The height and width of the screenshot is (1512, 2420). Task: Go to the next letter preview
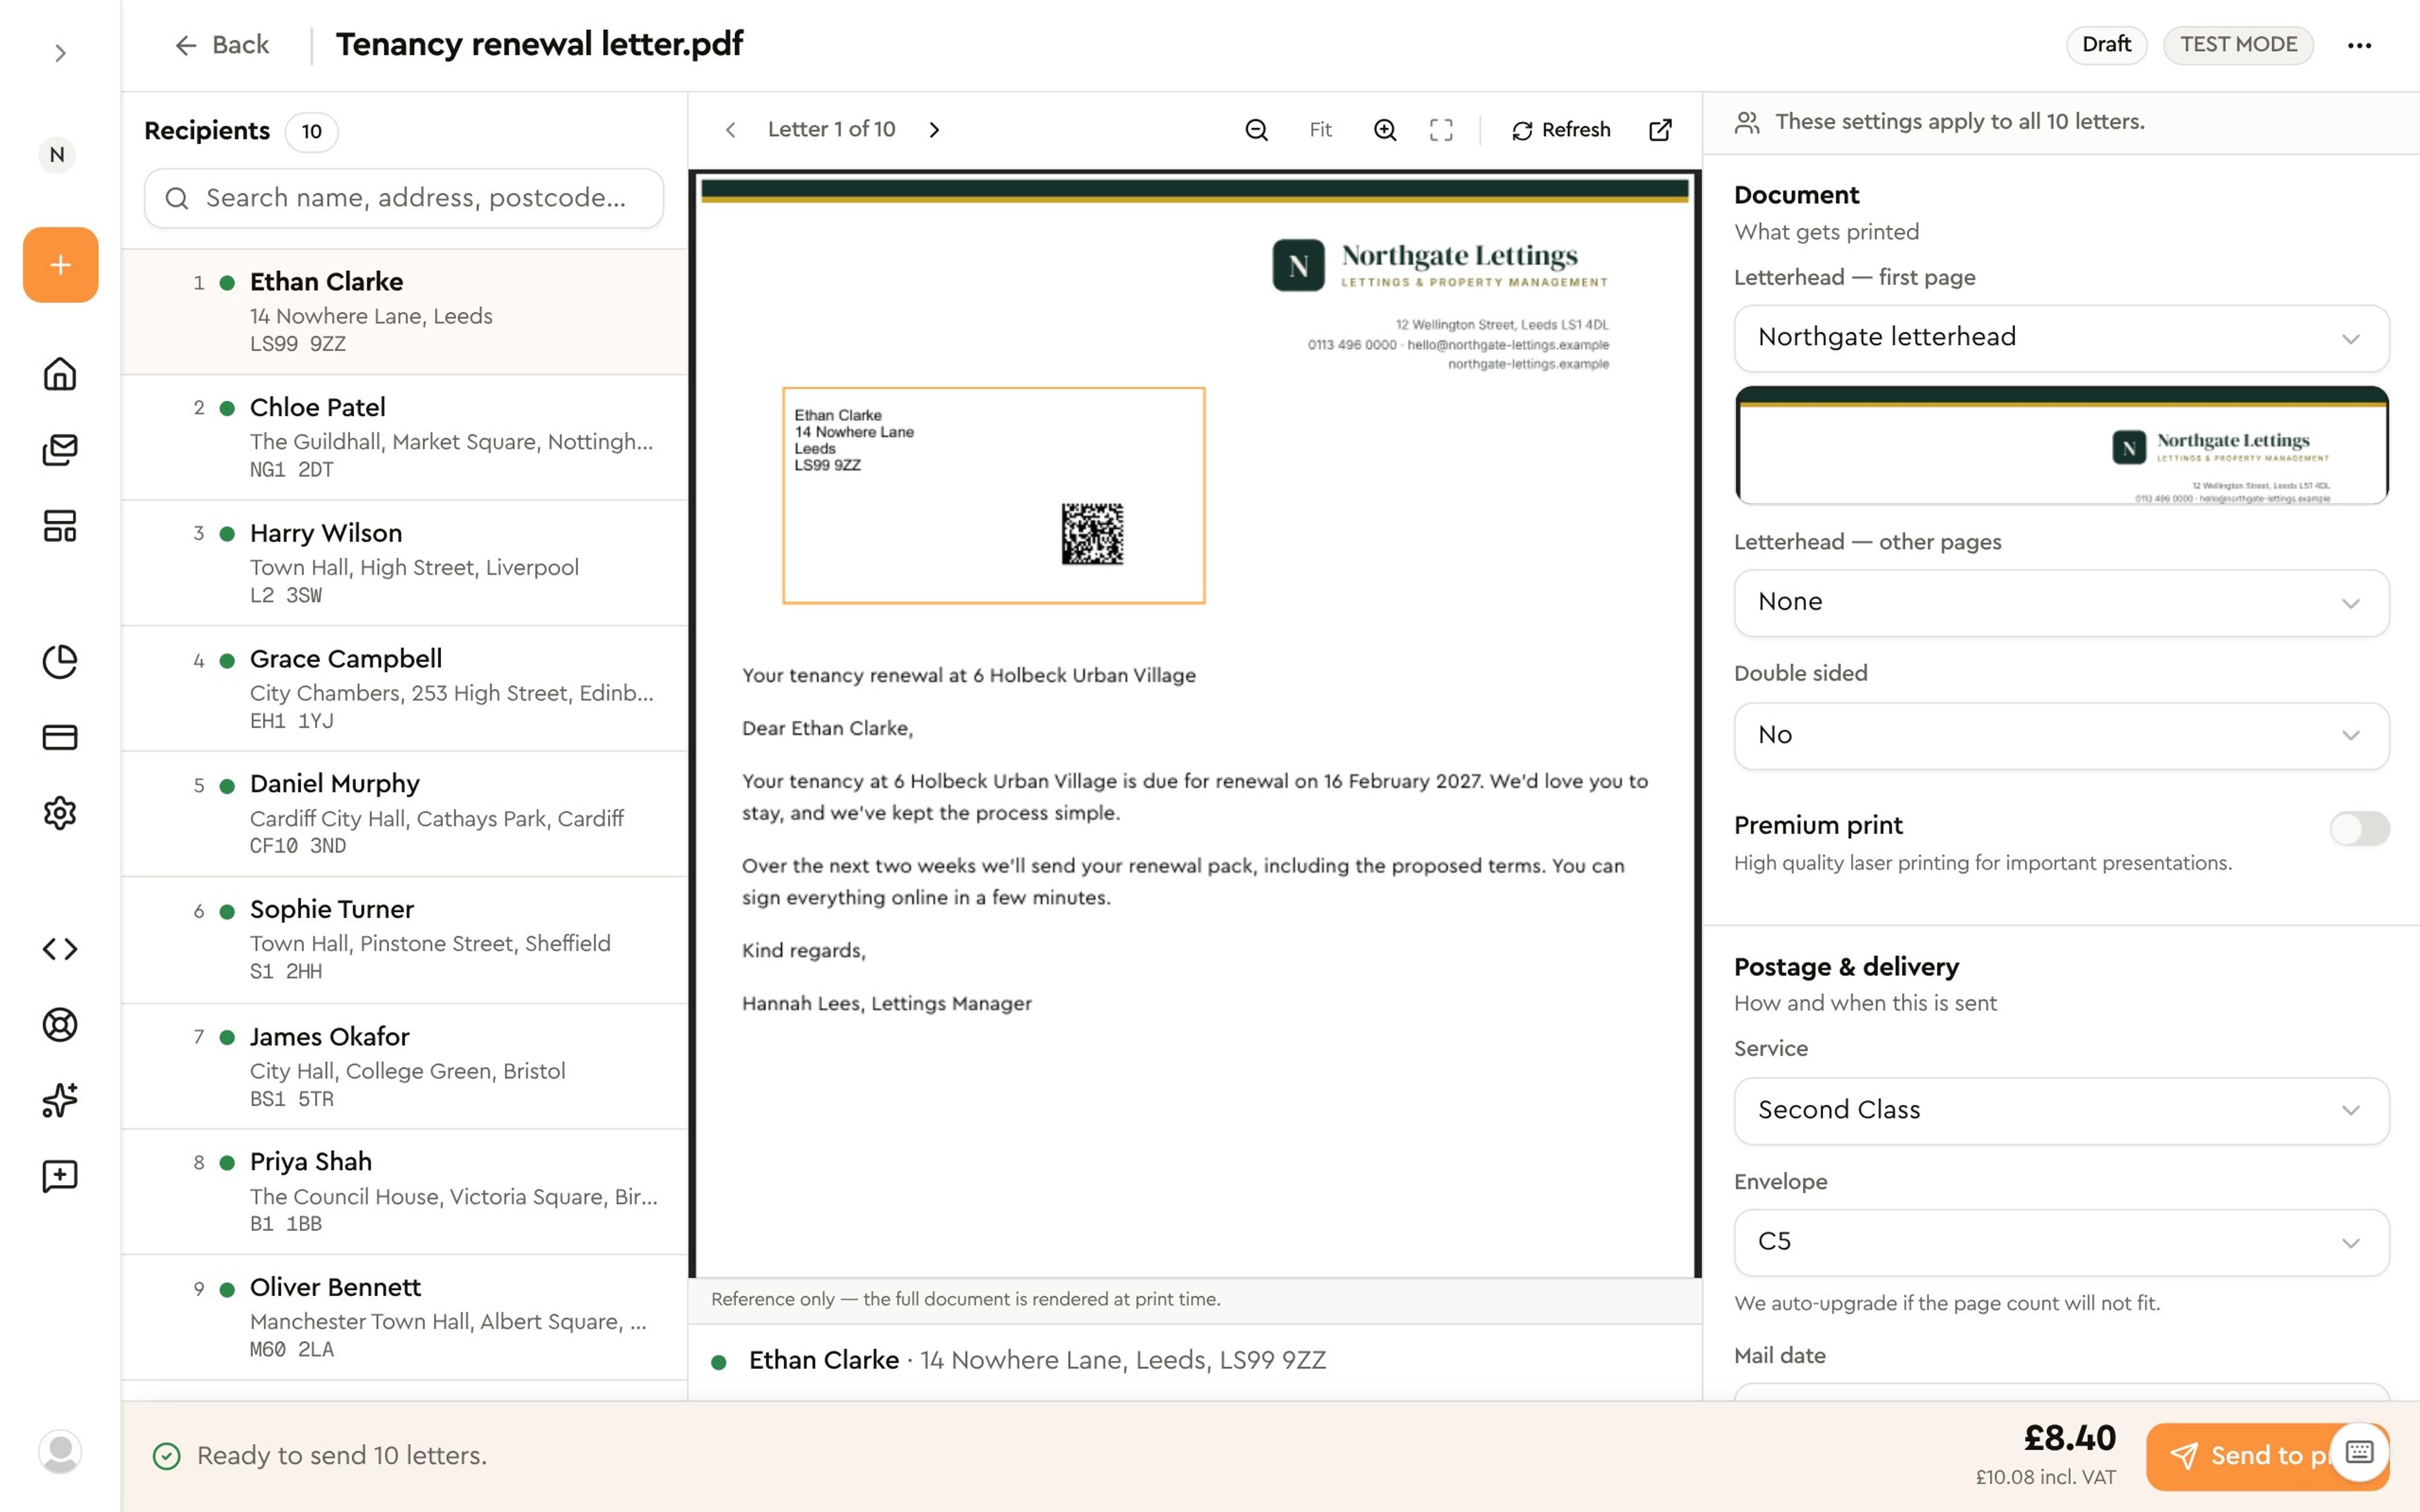pyautogui.click(x=934, y=130)
